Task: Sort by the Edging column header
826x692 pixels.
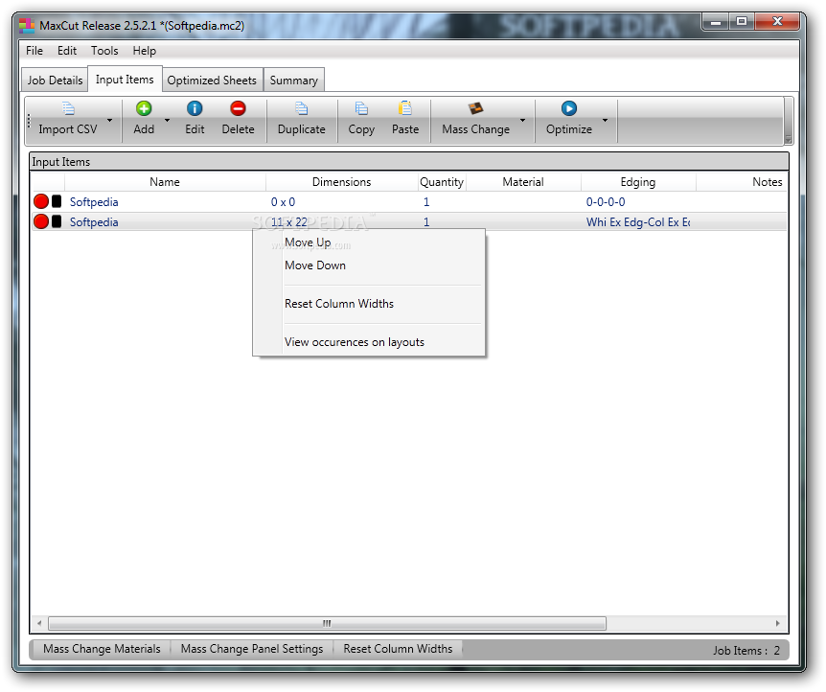Action: pos(638,182)
